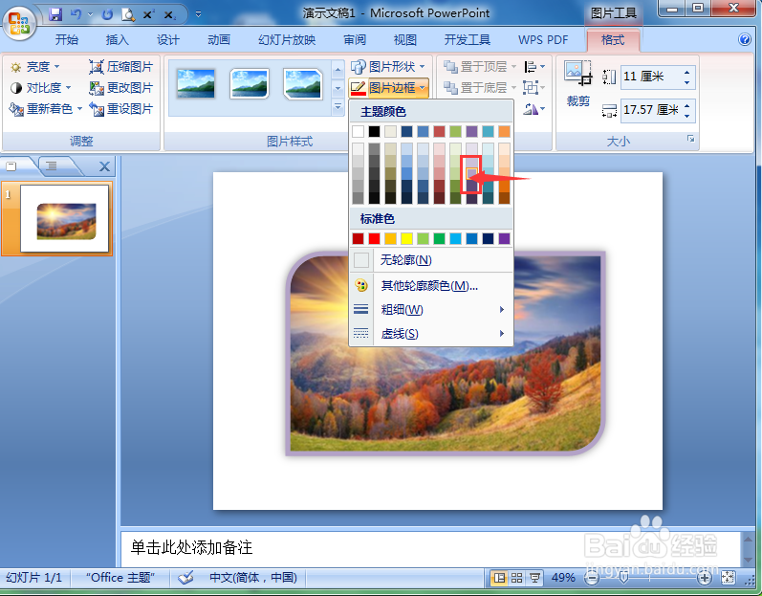Switch to the 动画 tab
This screenshot has height=596, width=762.
pyautogui.click(x=219, y=40)
